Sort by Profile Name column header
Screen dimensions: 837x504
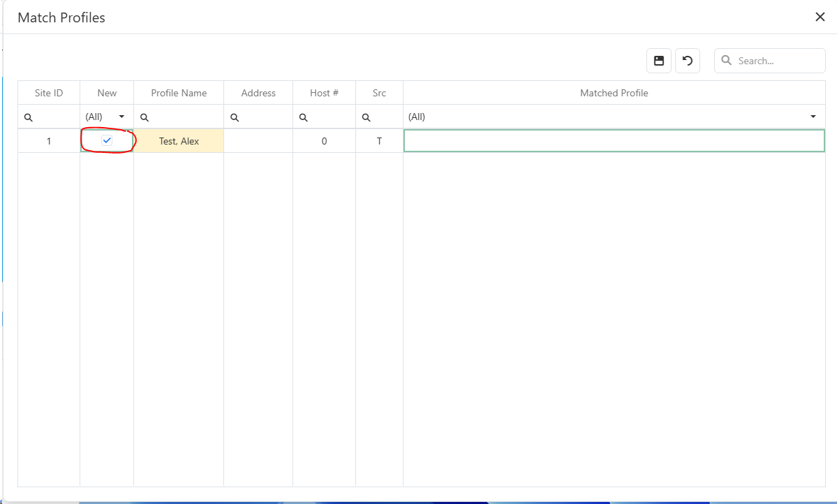pyautogui.click(x=179, y=93)
